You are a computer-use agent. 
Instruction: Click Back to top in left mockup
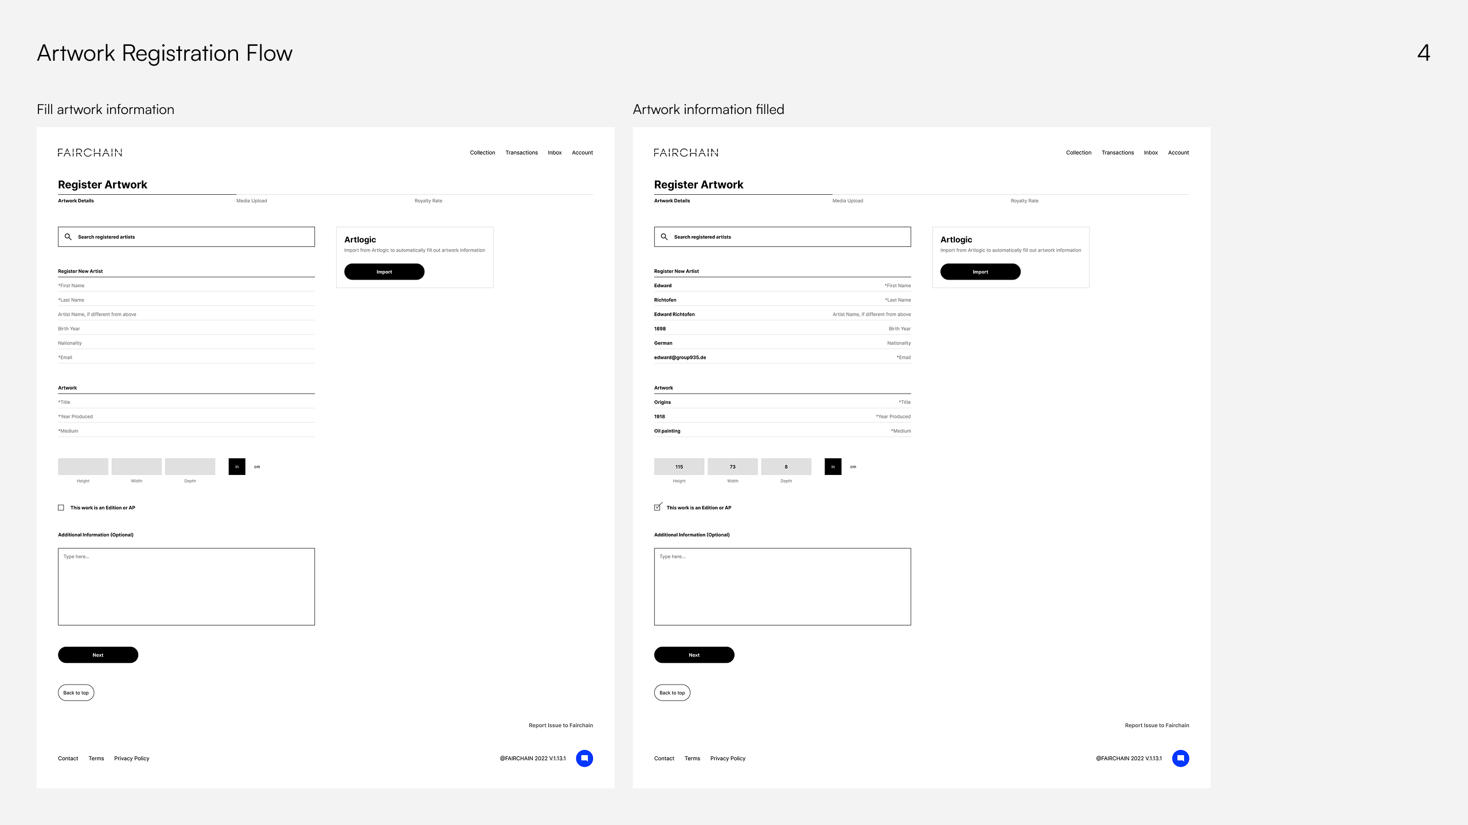[x=76, y=693]
